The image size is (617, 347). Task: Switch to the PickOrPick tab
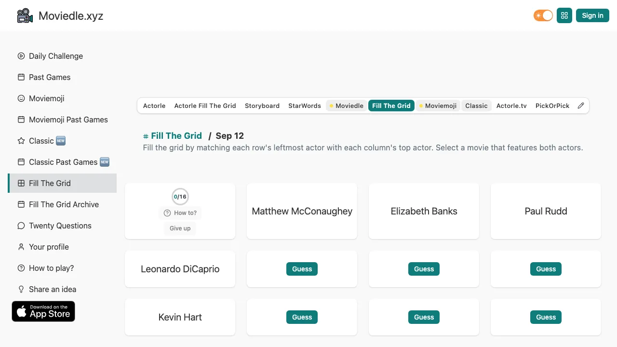point(552,106)
